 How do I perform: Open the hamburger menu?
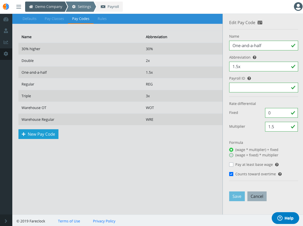19,7
